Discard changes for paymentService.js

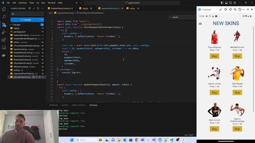point(37,77)
